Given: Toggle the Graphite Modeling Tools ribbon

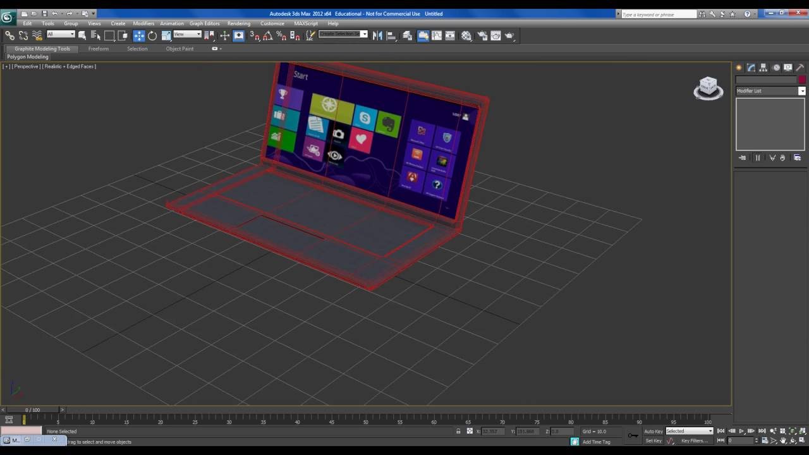Looking at the screenshot, I should tap(423, 36).
